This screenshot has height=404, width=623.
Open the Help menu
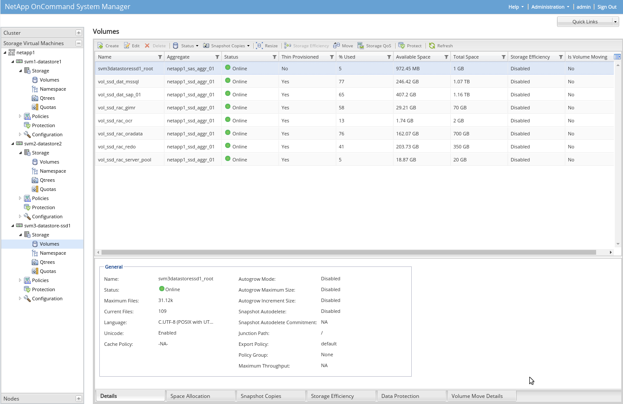click(516, 7)
